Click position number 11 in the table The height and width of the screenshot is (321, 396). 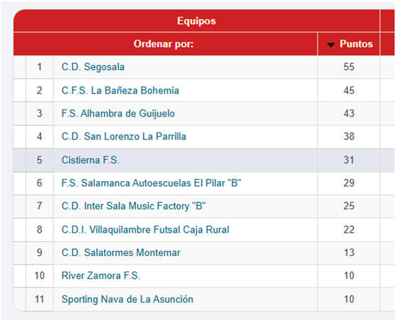(x=40, y=299)
